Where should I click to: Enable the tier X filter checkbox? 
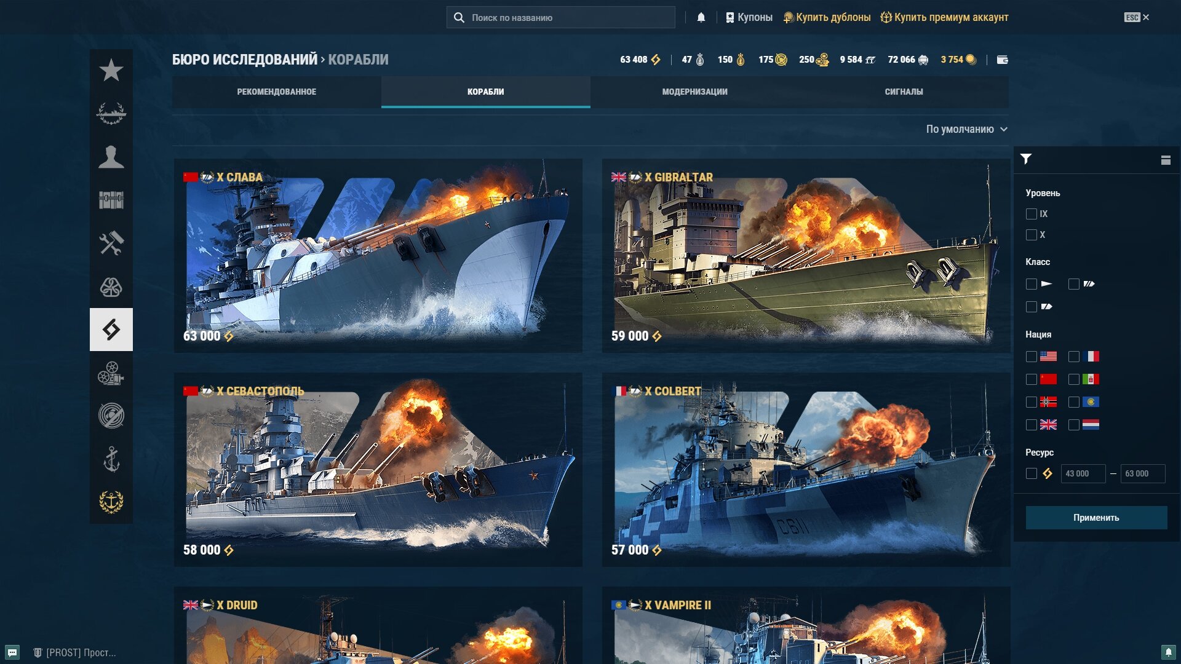[1032, 235]
